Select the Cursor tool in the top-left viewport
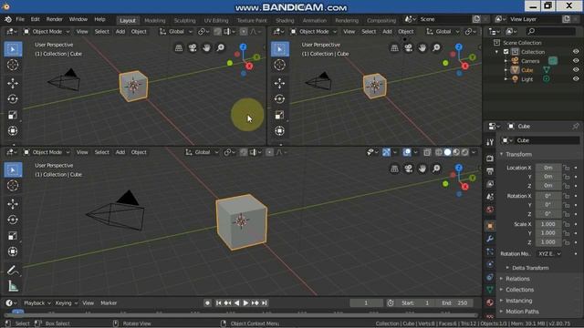This screenshot has width=584, height=328. point(13,65)
